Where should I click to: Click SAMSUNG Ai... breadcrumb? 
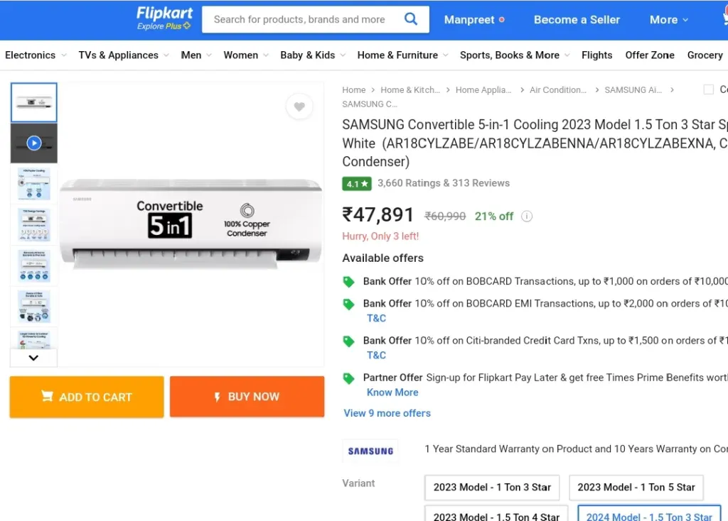click(633, 89)
